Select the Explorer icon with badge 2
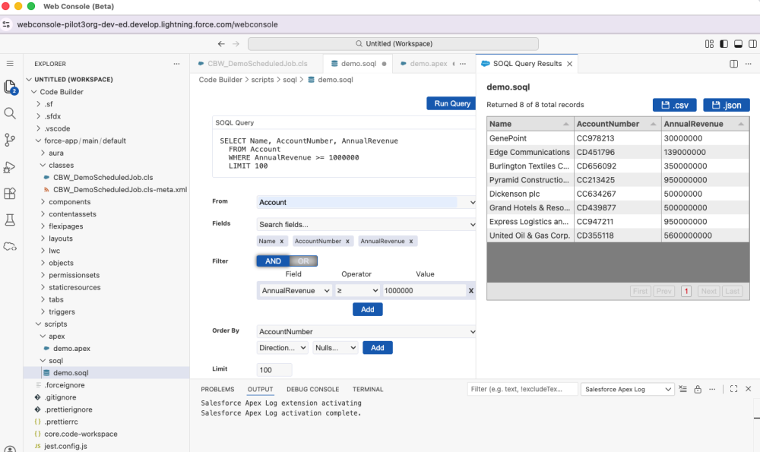Screen dimensions: 760x452 pyautogui.click(x=10, y=87)
